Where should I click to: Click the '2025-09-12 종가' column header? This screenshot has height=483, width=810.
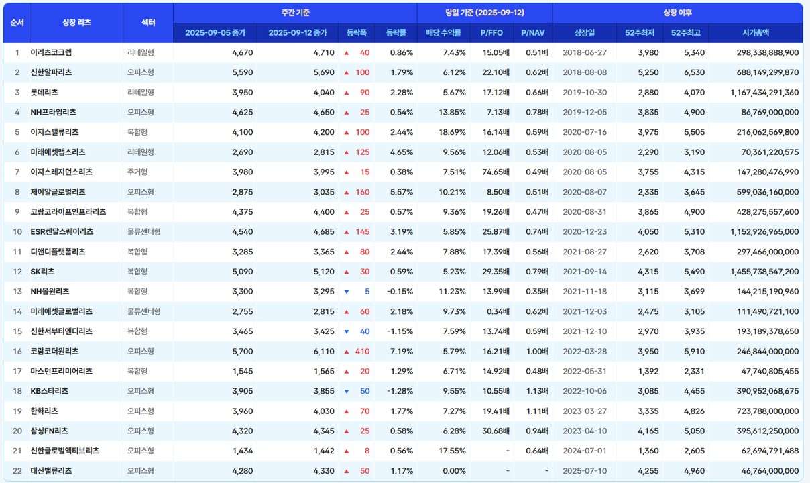click(298, 33)
